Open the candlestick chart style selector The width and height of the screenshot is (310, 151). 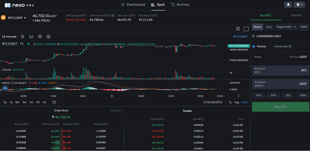[22, 37]
